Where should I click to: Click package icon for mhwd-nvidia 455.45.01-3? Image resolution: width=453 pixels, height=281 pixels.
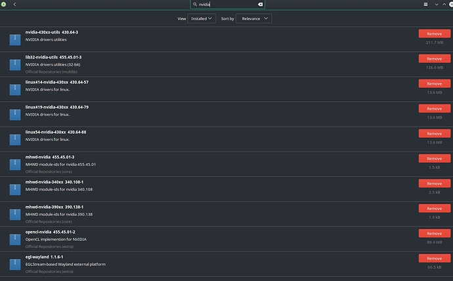[x=15, y=165]
